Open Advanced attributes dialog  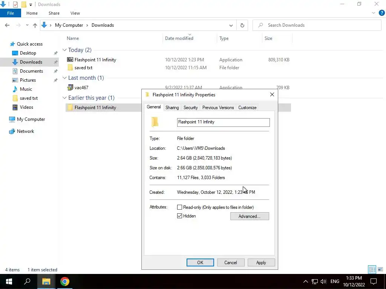point(250,216)
